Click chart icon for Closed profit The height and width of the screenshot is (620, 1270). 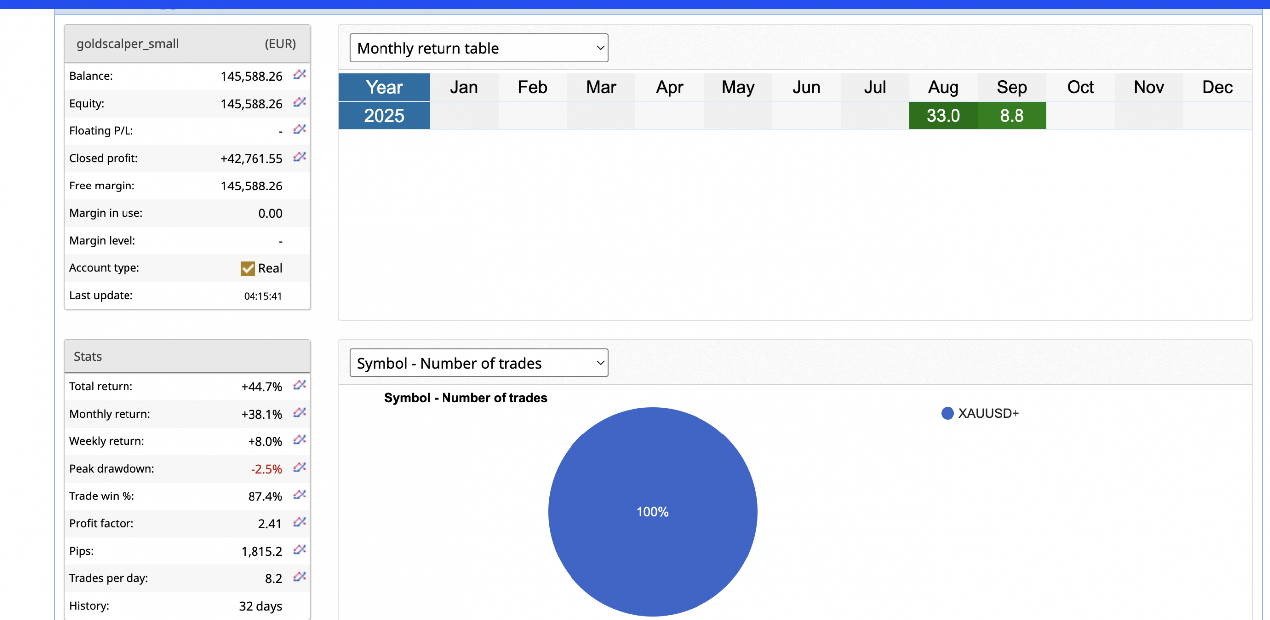(x=299, y=157)
